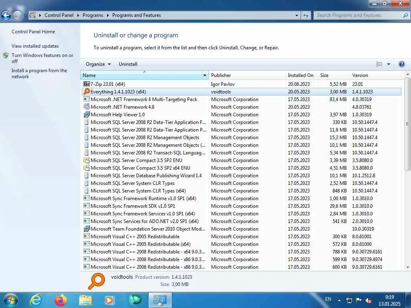This screenshot has width=411, height=308.
Task: Click the taskbar clock showing 0:19
Action: point(389,300)
